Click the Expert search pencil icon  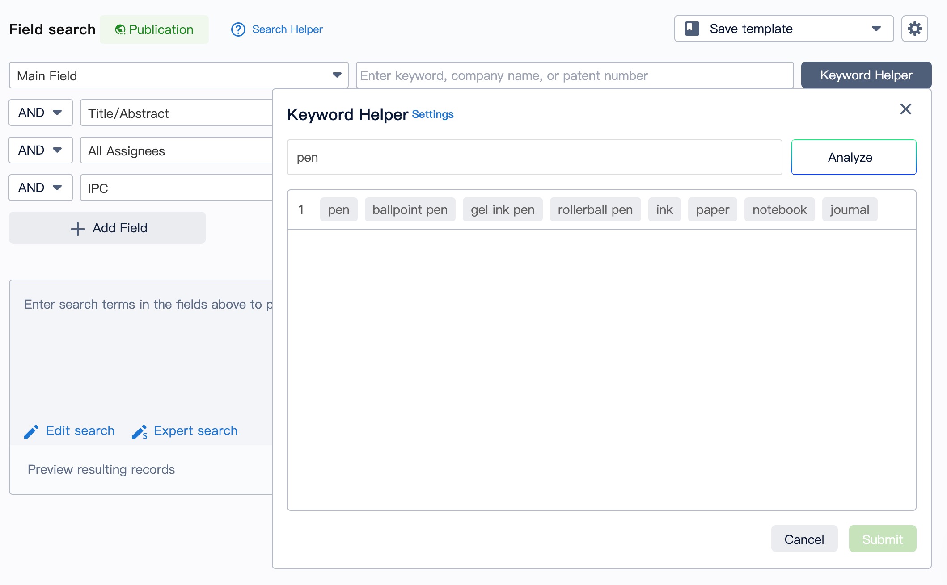click(140, 431)
